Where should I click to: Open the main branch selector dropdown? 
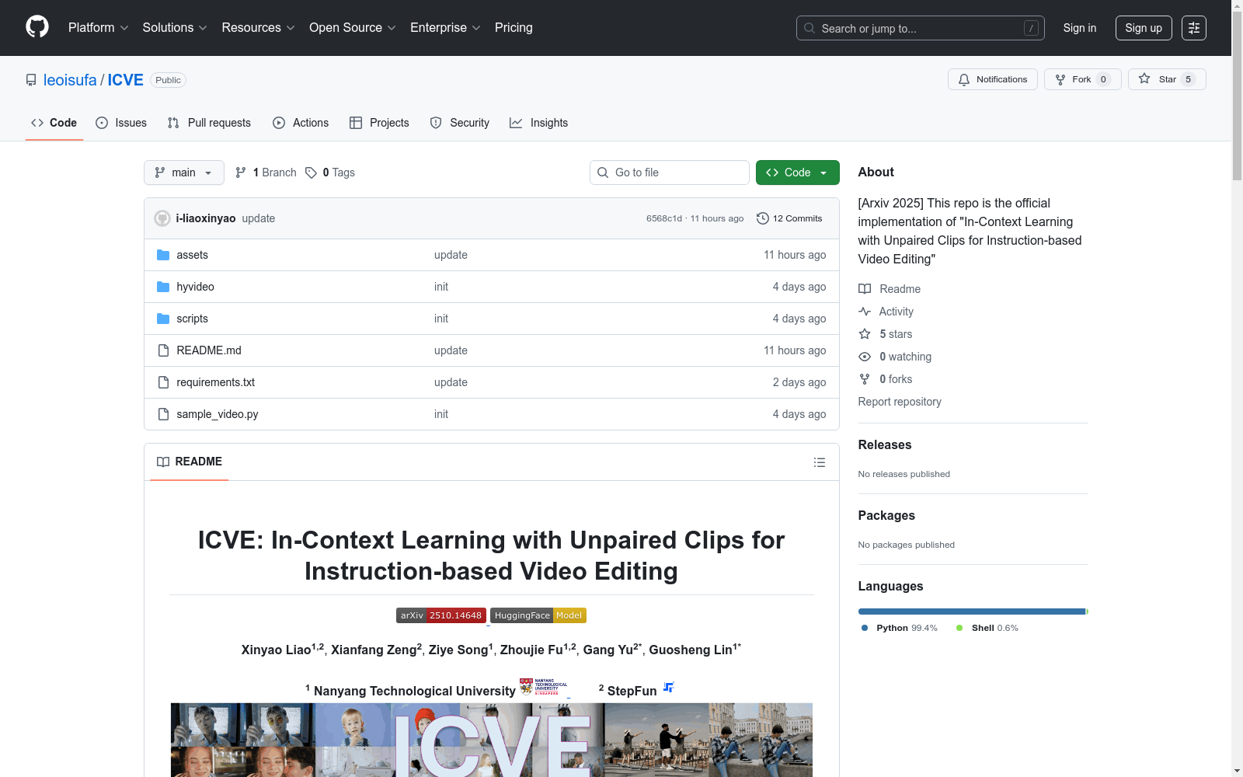[184, 172]
